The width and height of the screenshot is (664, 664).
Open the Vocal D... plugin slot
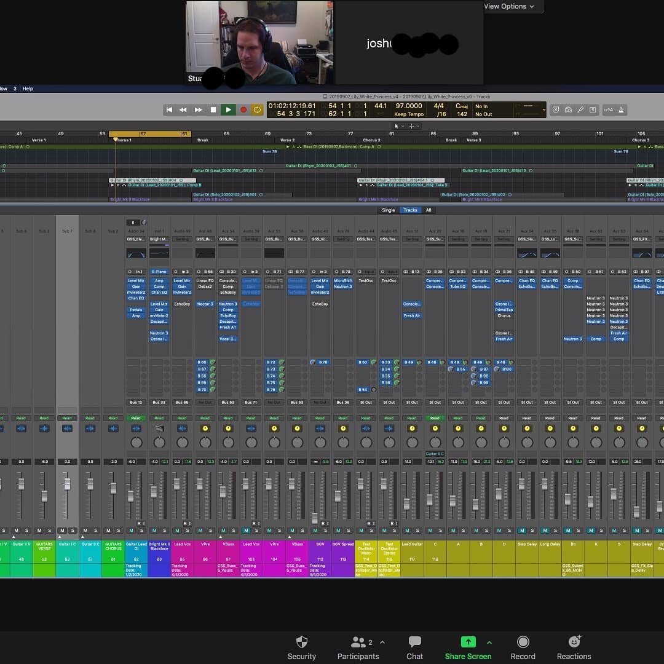(228, 339)
